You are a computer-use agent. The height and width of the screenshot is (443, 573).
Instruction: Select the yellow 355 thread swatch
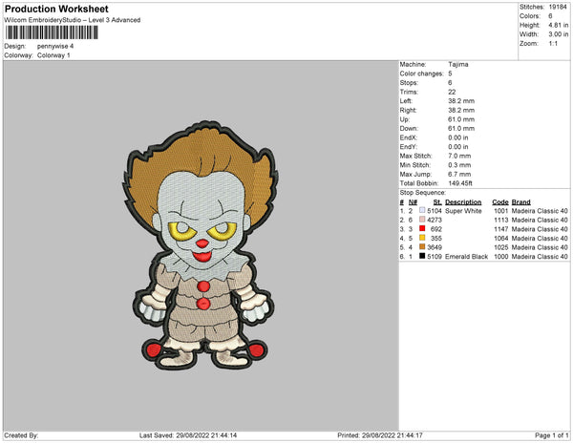tap(422, 238)
